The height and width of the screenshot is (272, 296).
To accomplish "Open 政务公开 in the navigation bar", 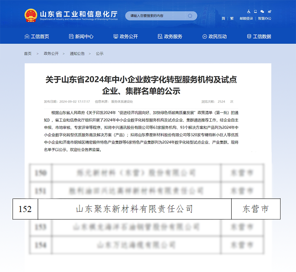I will click(x=126, y=36).
